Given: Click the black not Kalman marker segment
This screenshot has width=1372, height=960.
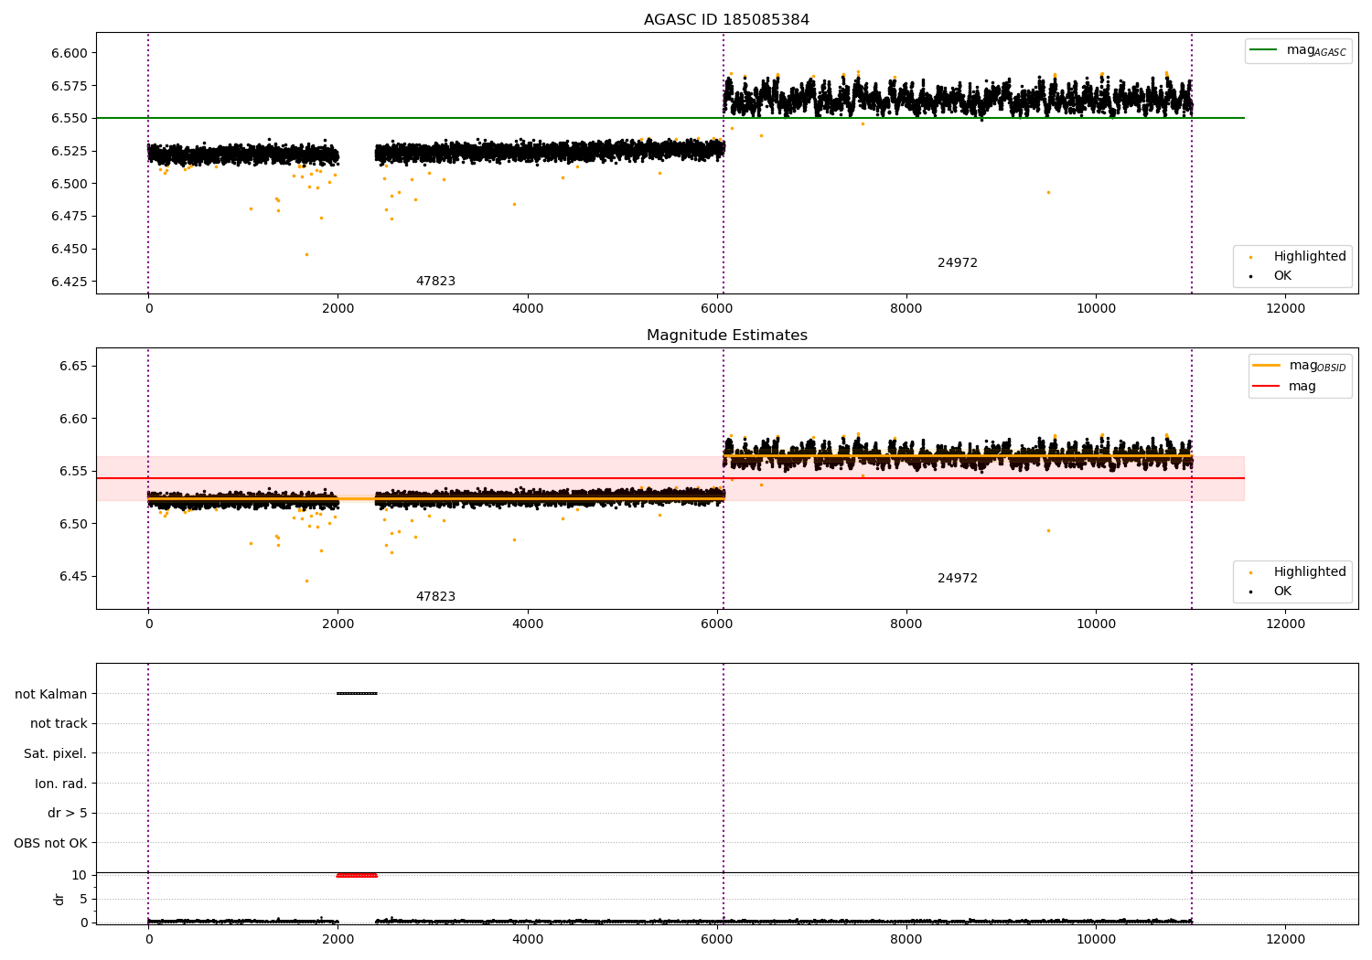Looking at the screenshot, I should pos(357,693).
